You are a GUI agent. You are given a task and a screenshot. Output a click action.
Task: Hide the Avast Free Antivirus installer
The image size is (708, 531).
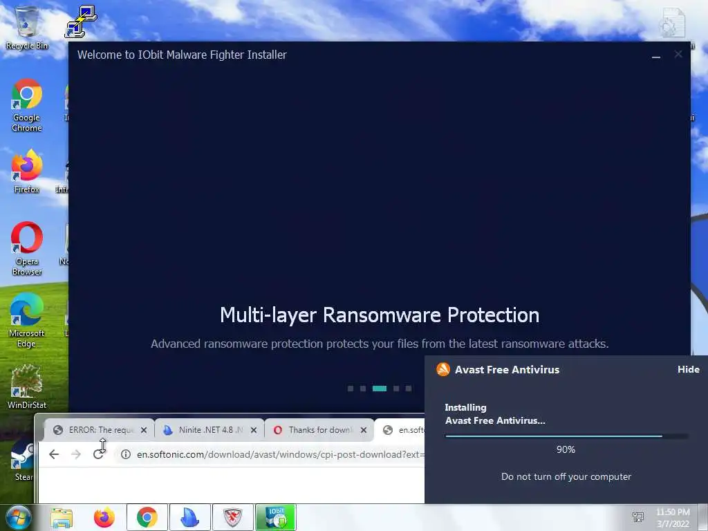(688, 369)
